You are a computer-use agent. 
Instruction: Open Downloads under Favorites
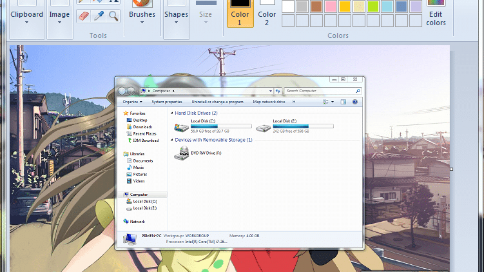[140, 127]
